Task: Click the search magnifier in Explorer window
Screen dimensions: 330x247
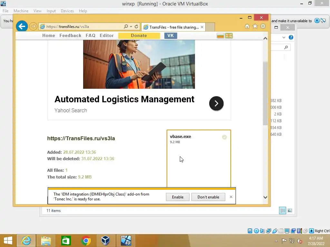Action: pyautogui.click(x=286, y=47)
